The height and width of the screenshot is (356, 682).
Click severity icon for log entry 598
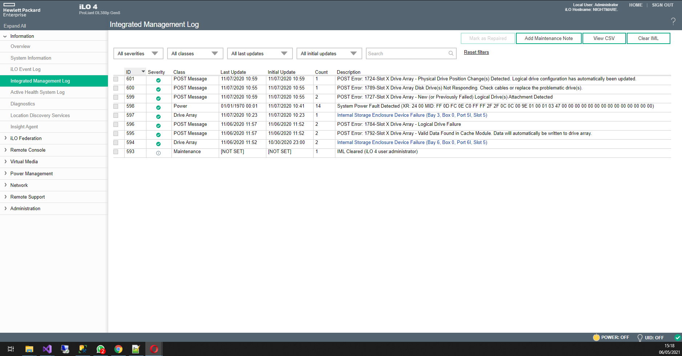coord(158,108)
